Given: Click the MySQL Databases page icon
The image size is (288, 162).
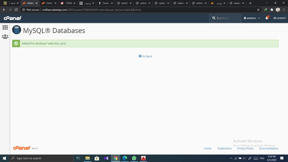Looking at the screenshot, I should [17, 30].
